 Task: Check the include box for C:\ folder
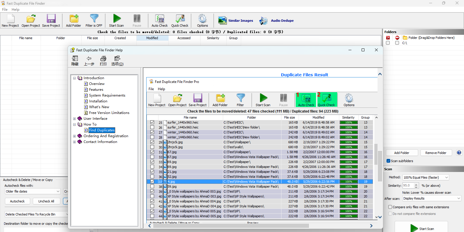[x=388, y=43]
